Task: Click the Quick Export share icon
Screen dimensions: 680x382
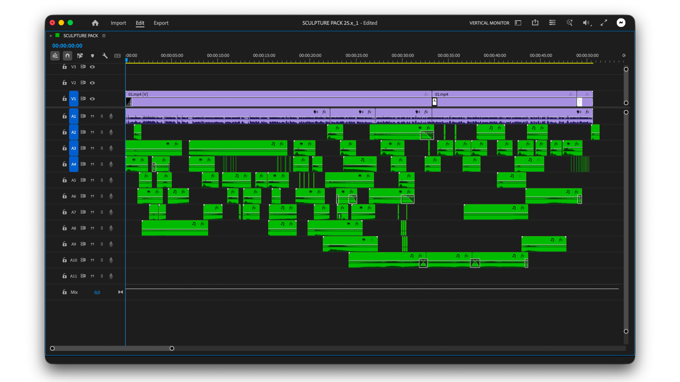Action: click(535, 23)
